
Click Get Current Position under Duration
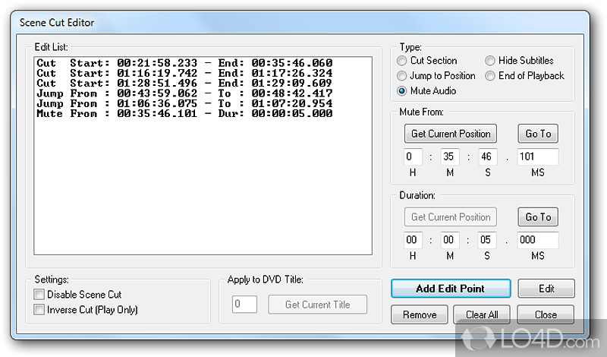point(451,217)
